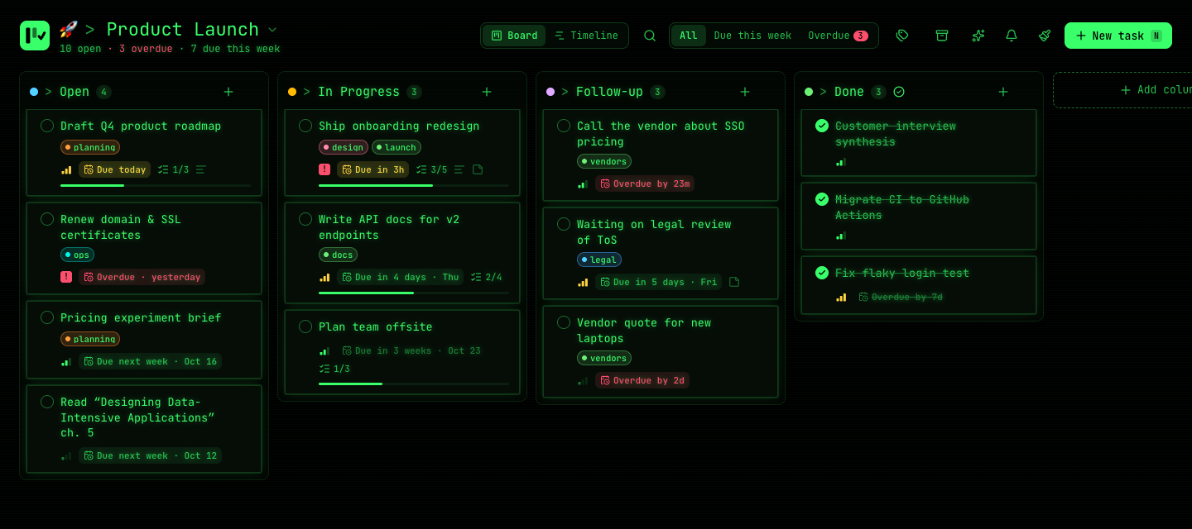Screen dimensions: 1192x529
Task: Click the document icon on Waiting on legal review
Action: point(734,282)
